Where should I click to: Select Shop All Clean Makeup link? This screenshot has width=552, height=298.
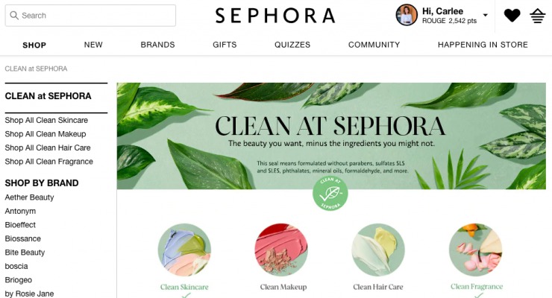[x=46, y=134]
